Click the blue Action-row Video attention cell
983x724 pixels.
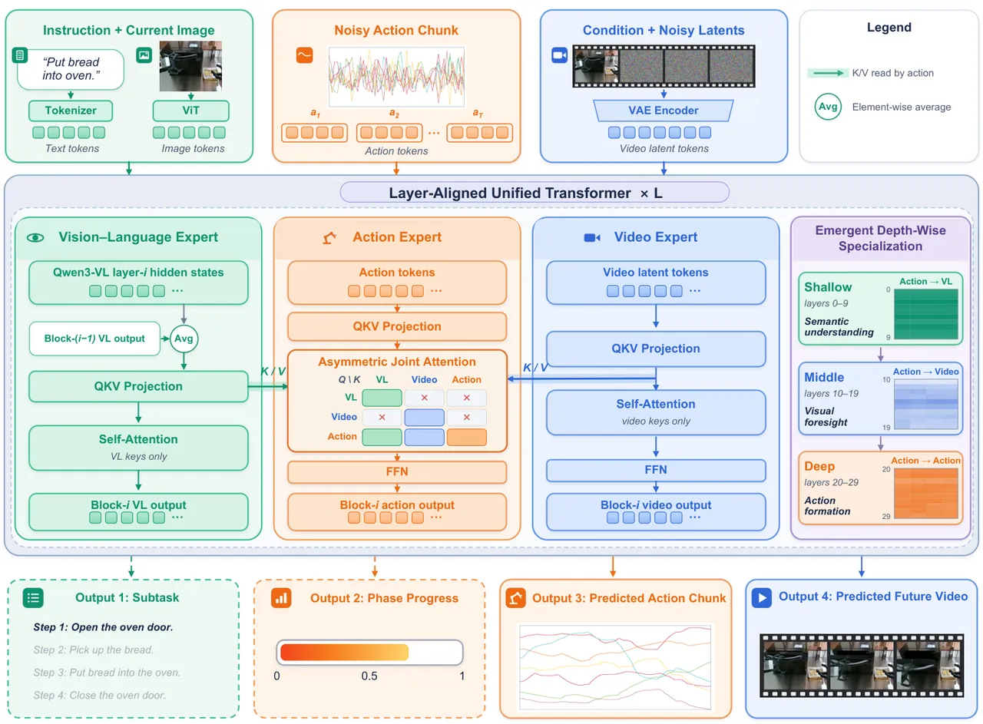coord(424,437)
